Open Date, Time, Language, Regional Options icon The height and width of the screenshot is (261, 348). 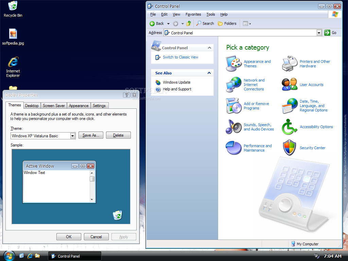tap(290, 106)
